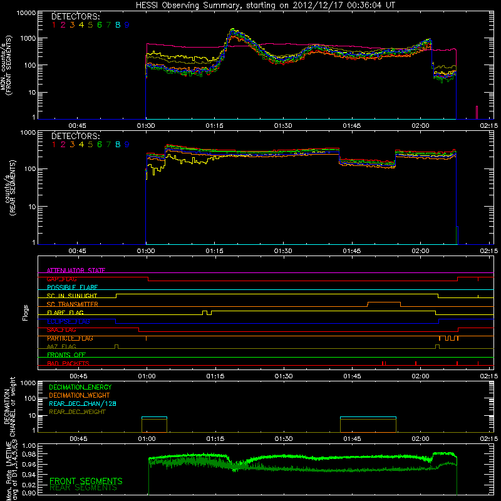Click the 0.92 tick on livetime axis
This screenshot has height=501, width=501.
coord(29,485)
